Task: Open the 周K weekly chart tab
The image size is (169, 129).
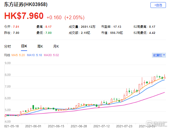Action: [x=40, y=46]
